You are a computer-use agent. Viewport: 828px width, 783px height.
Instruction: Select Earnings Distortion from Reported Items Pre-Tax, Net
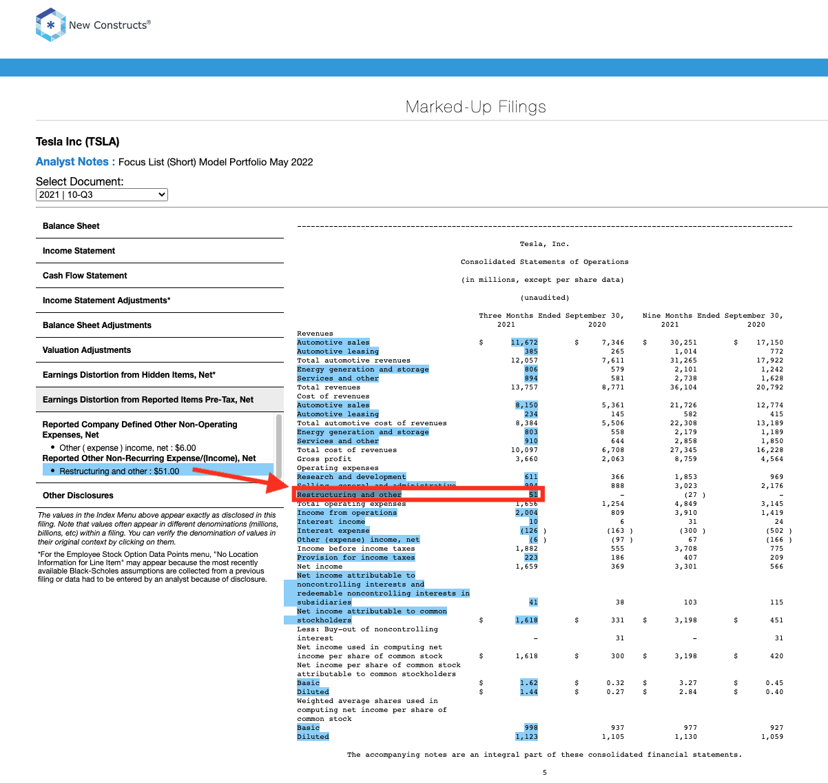click(x=160, y=400)
